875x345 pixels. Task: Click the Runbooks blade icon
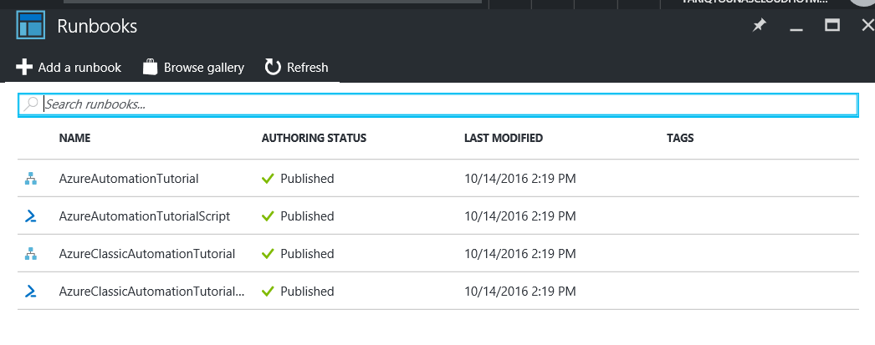click(x=31, y=26)
